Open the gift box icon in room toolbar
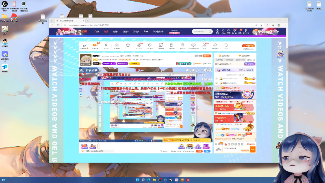 128,45
